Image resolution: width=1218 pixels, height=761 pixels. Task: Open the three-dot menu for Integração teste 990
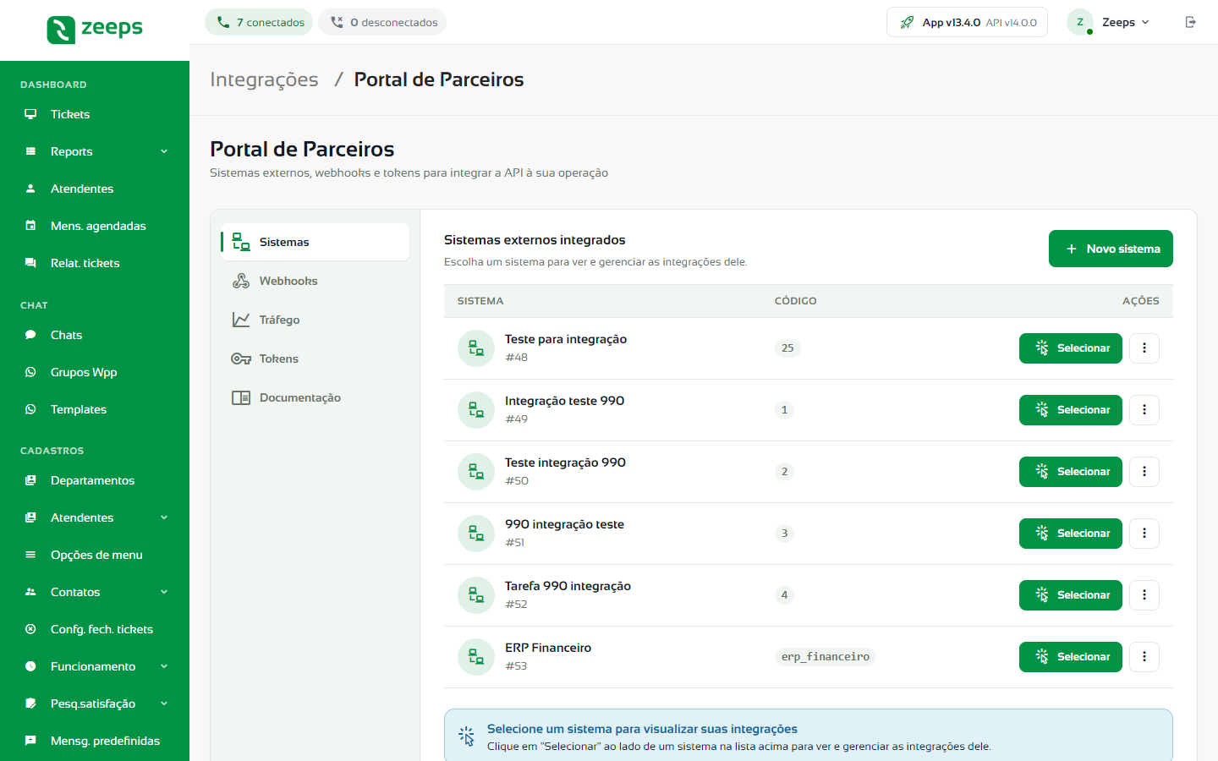(1144, 410)
